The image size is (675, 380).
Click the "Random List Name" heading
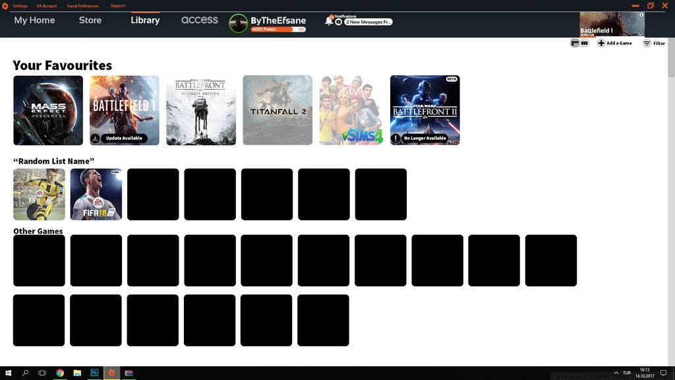pos(54,161)
